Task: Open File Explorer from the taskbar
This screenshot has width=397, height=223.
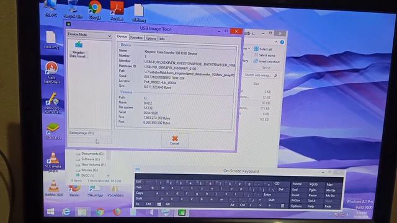Action: [83, 212]
